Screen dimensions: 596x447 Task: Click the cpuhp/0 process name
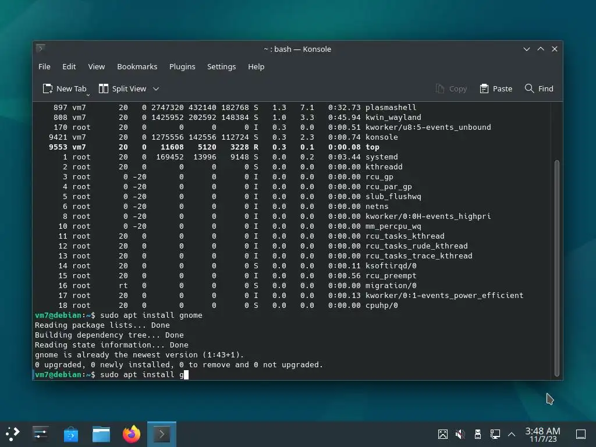382,305
